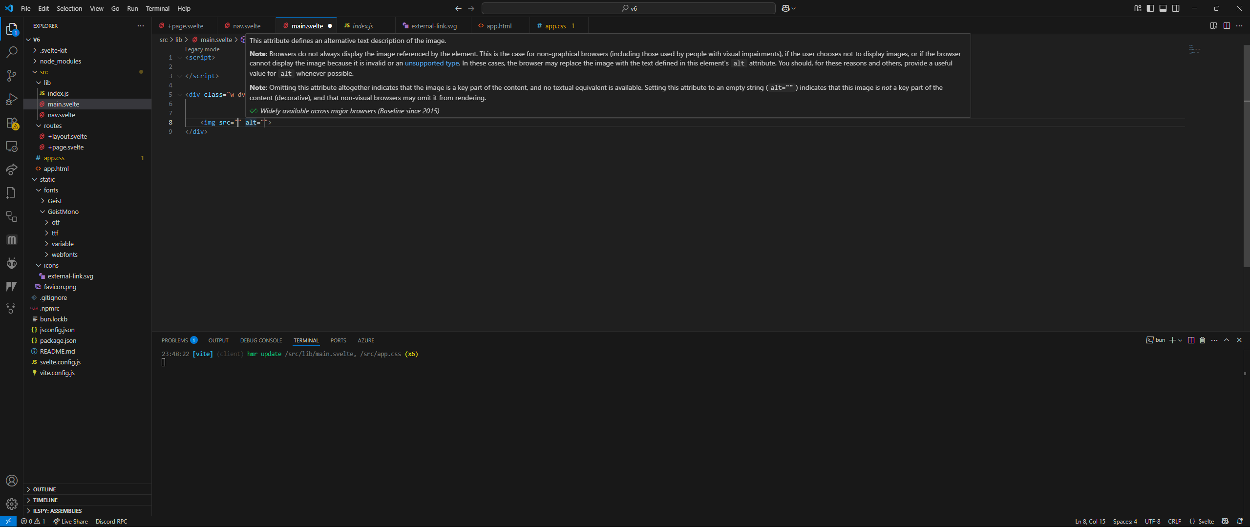Toggle the secondary side bar layout button
This screenshot has width=1250, height=527.
[1176, 8]
